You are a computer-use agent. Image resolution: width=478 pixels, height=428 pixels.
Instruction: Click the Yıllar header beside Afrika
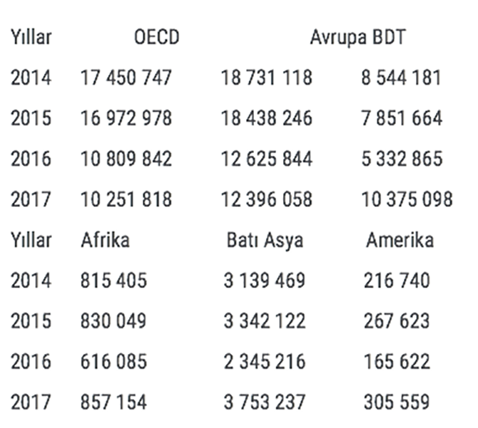31,240
